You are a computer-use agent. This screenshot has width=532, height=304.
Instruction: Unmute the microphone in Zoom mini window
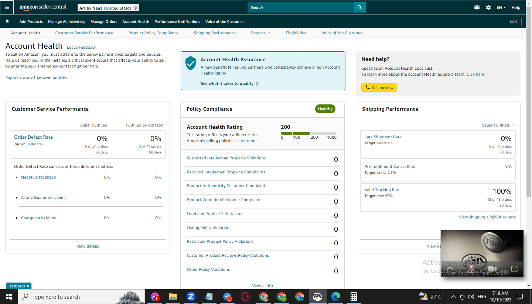click(x=471, y=269)
